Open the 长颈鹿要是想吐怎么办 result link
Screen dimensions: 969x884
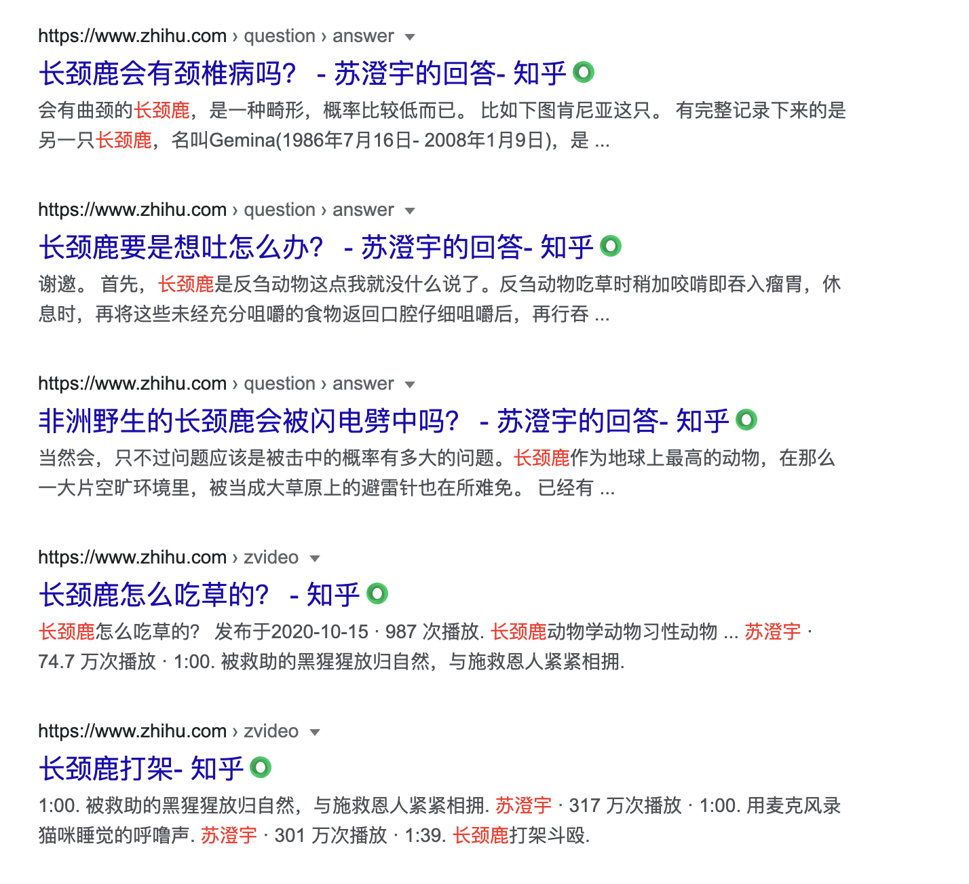(316, 247)
